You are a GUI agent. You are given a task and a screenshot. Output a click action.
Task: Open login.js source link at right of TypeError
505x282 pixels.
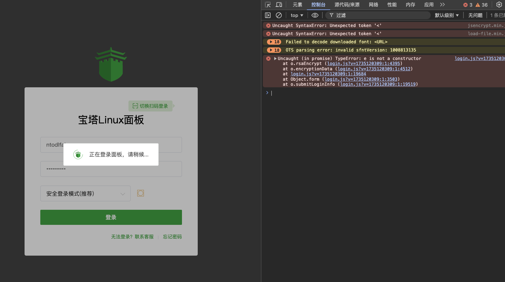[479, 58]
